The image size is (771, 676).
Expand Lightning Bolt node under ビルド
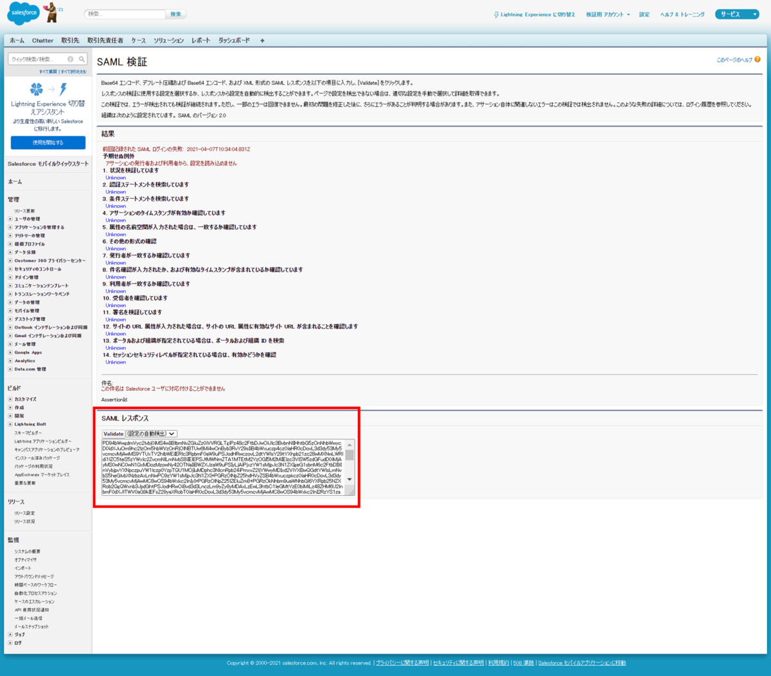coord(10,425)
